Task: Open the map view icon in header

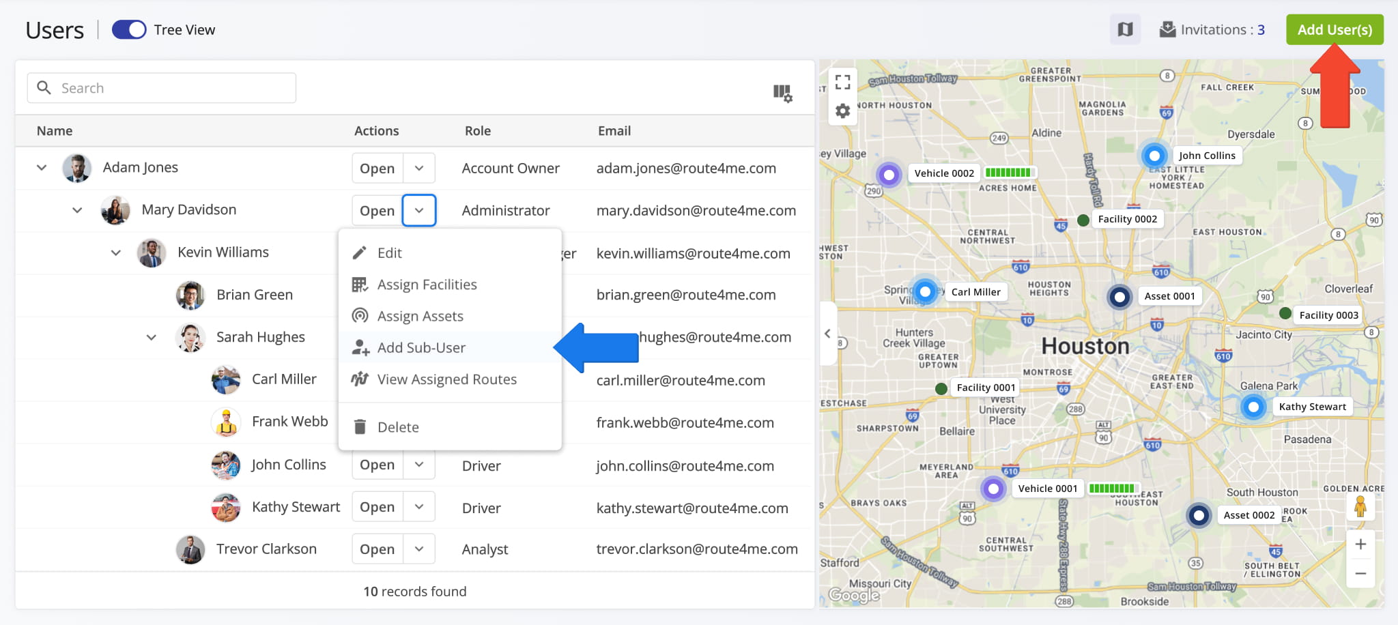Action: (1125, 29)
